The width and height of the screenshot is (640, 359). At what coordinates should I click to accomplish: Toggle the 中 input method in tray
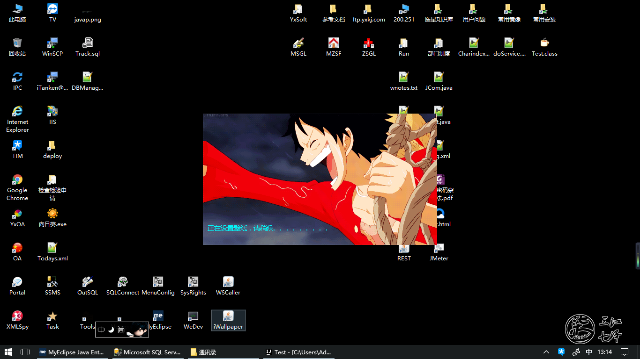pyautogui.click(x=589, y=352)
